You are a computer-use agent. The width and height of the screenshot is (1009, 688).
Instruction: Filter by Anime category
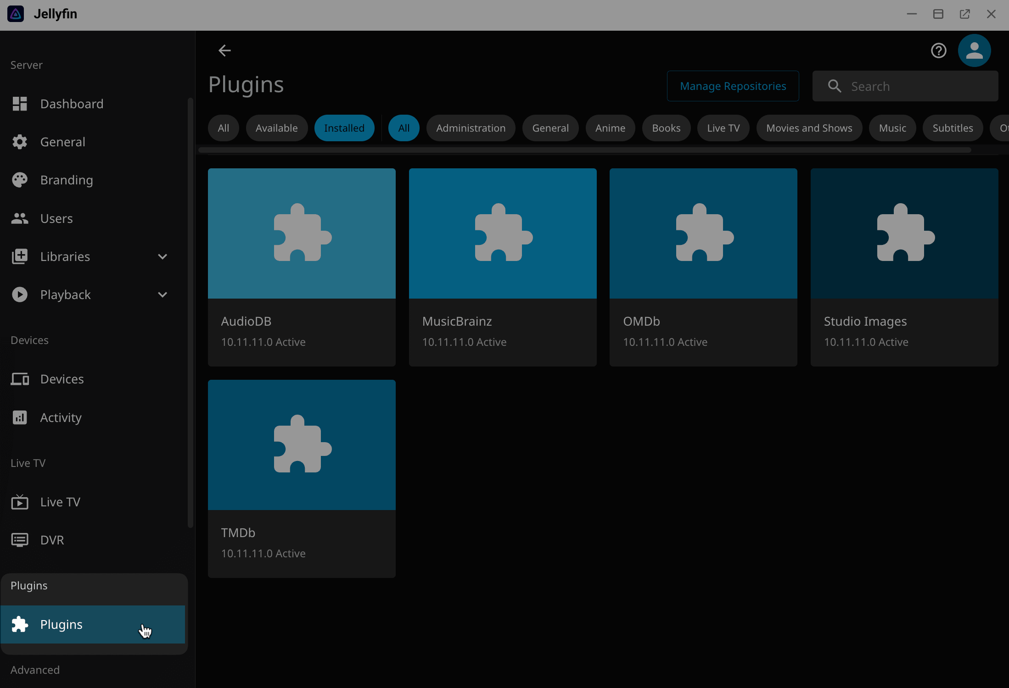pyautogui.click(x=611, y=128)
